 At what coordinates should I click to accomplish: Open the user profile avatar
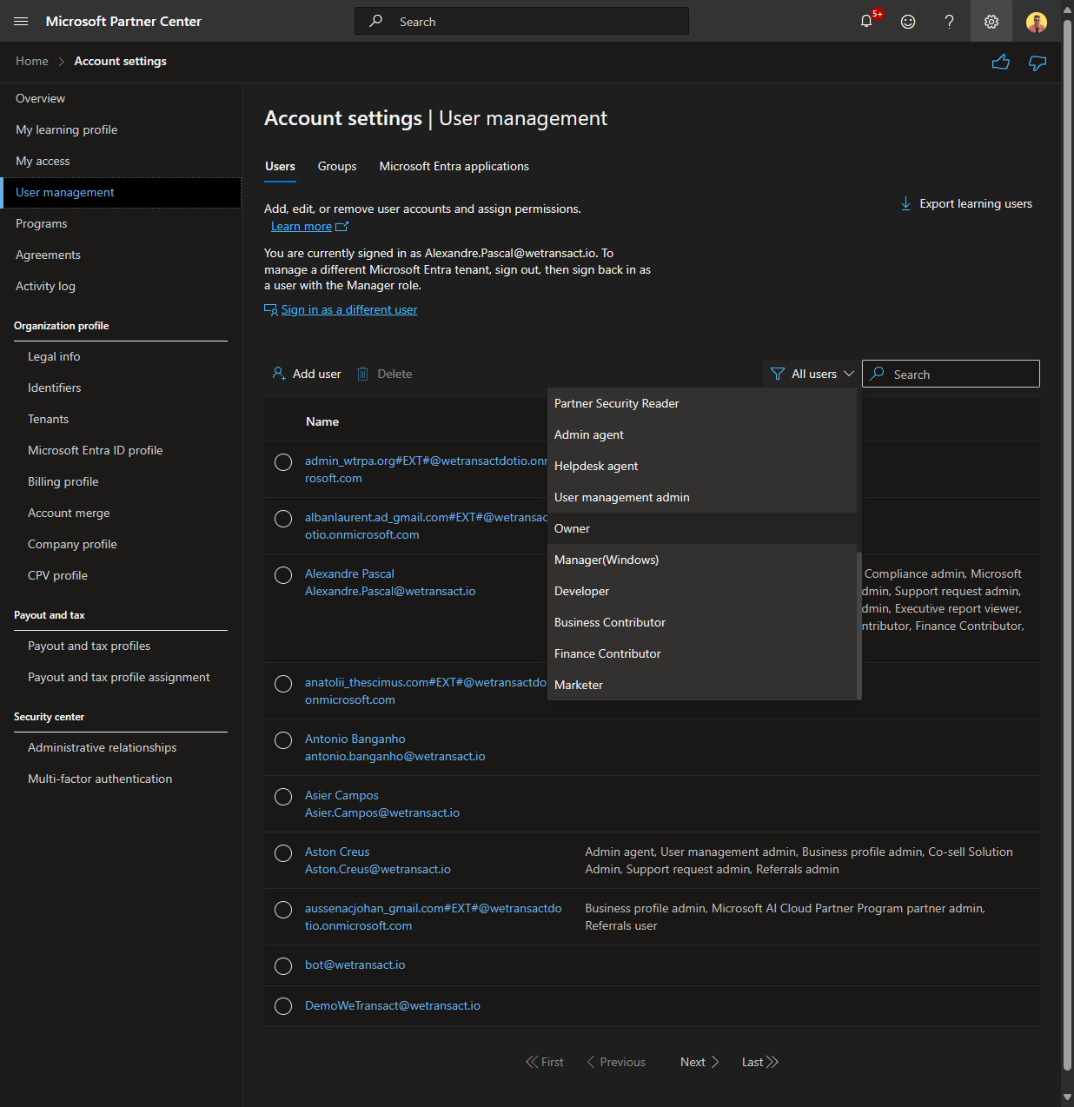pos(1036,22)
